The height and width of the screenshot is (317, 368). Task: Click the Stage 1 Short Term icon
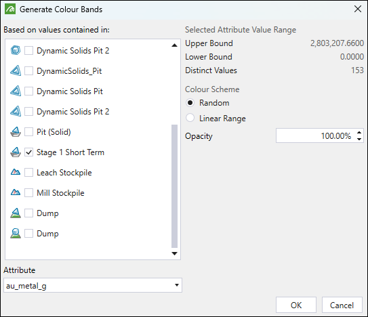pyautogui.click(x=16, y=152)
